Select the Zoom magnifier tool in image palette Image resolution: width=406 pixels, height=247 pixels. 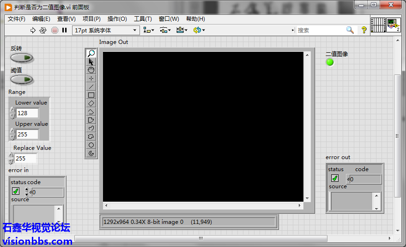pyautogui.click(x=91, y=53)
